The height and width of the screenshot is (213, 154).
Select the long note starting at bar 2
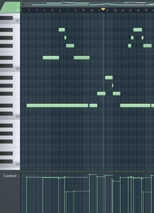pyautogui.click(x=57, y=105)
